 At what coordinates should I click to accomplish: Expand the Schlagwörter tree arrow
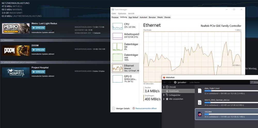click(164, 95)
